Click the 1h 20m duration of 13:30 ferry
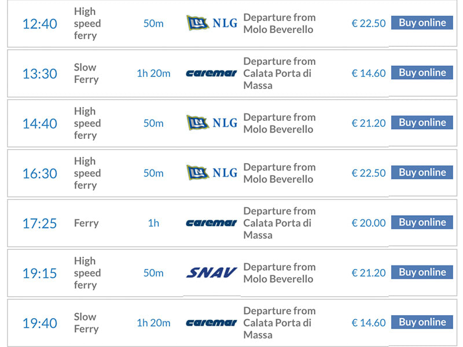The height and width of the screenshot is (347, 463). [x=153, y=73]
